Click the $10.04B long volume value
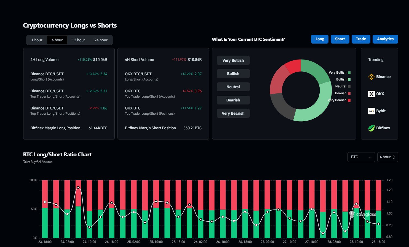Image resolution: width=409 pixels, height=247 pixels. point(100,60)
